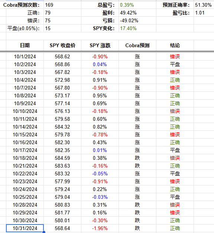Click the 跌 prediction for 10/18/2024
Screen dimensions: 214x233
point(137,158)
